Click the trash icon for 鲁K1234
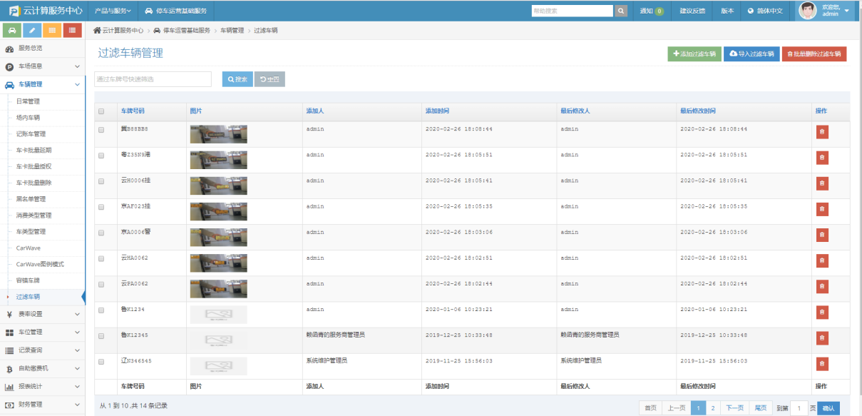Image resolution: width=862 pixels, height=416 pixels. pos(822,312)
